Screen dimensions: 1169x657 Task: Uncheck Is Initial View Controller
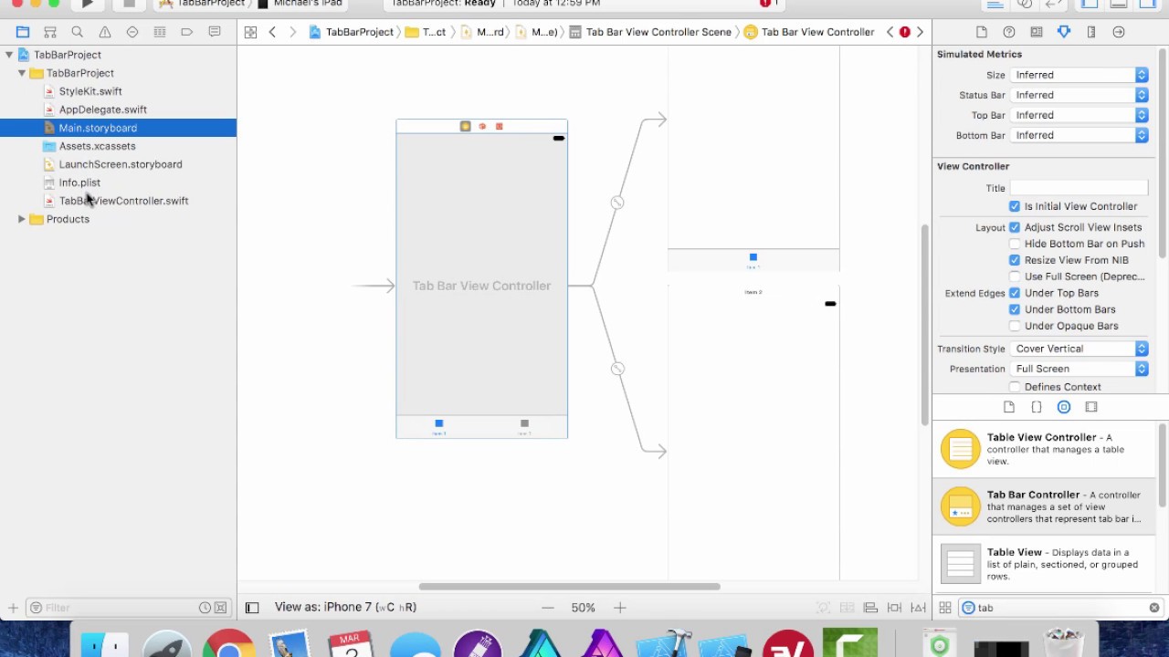coord(1014,206)
